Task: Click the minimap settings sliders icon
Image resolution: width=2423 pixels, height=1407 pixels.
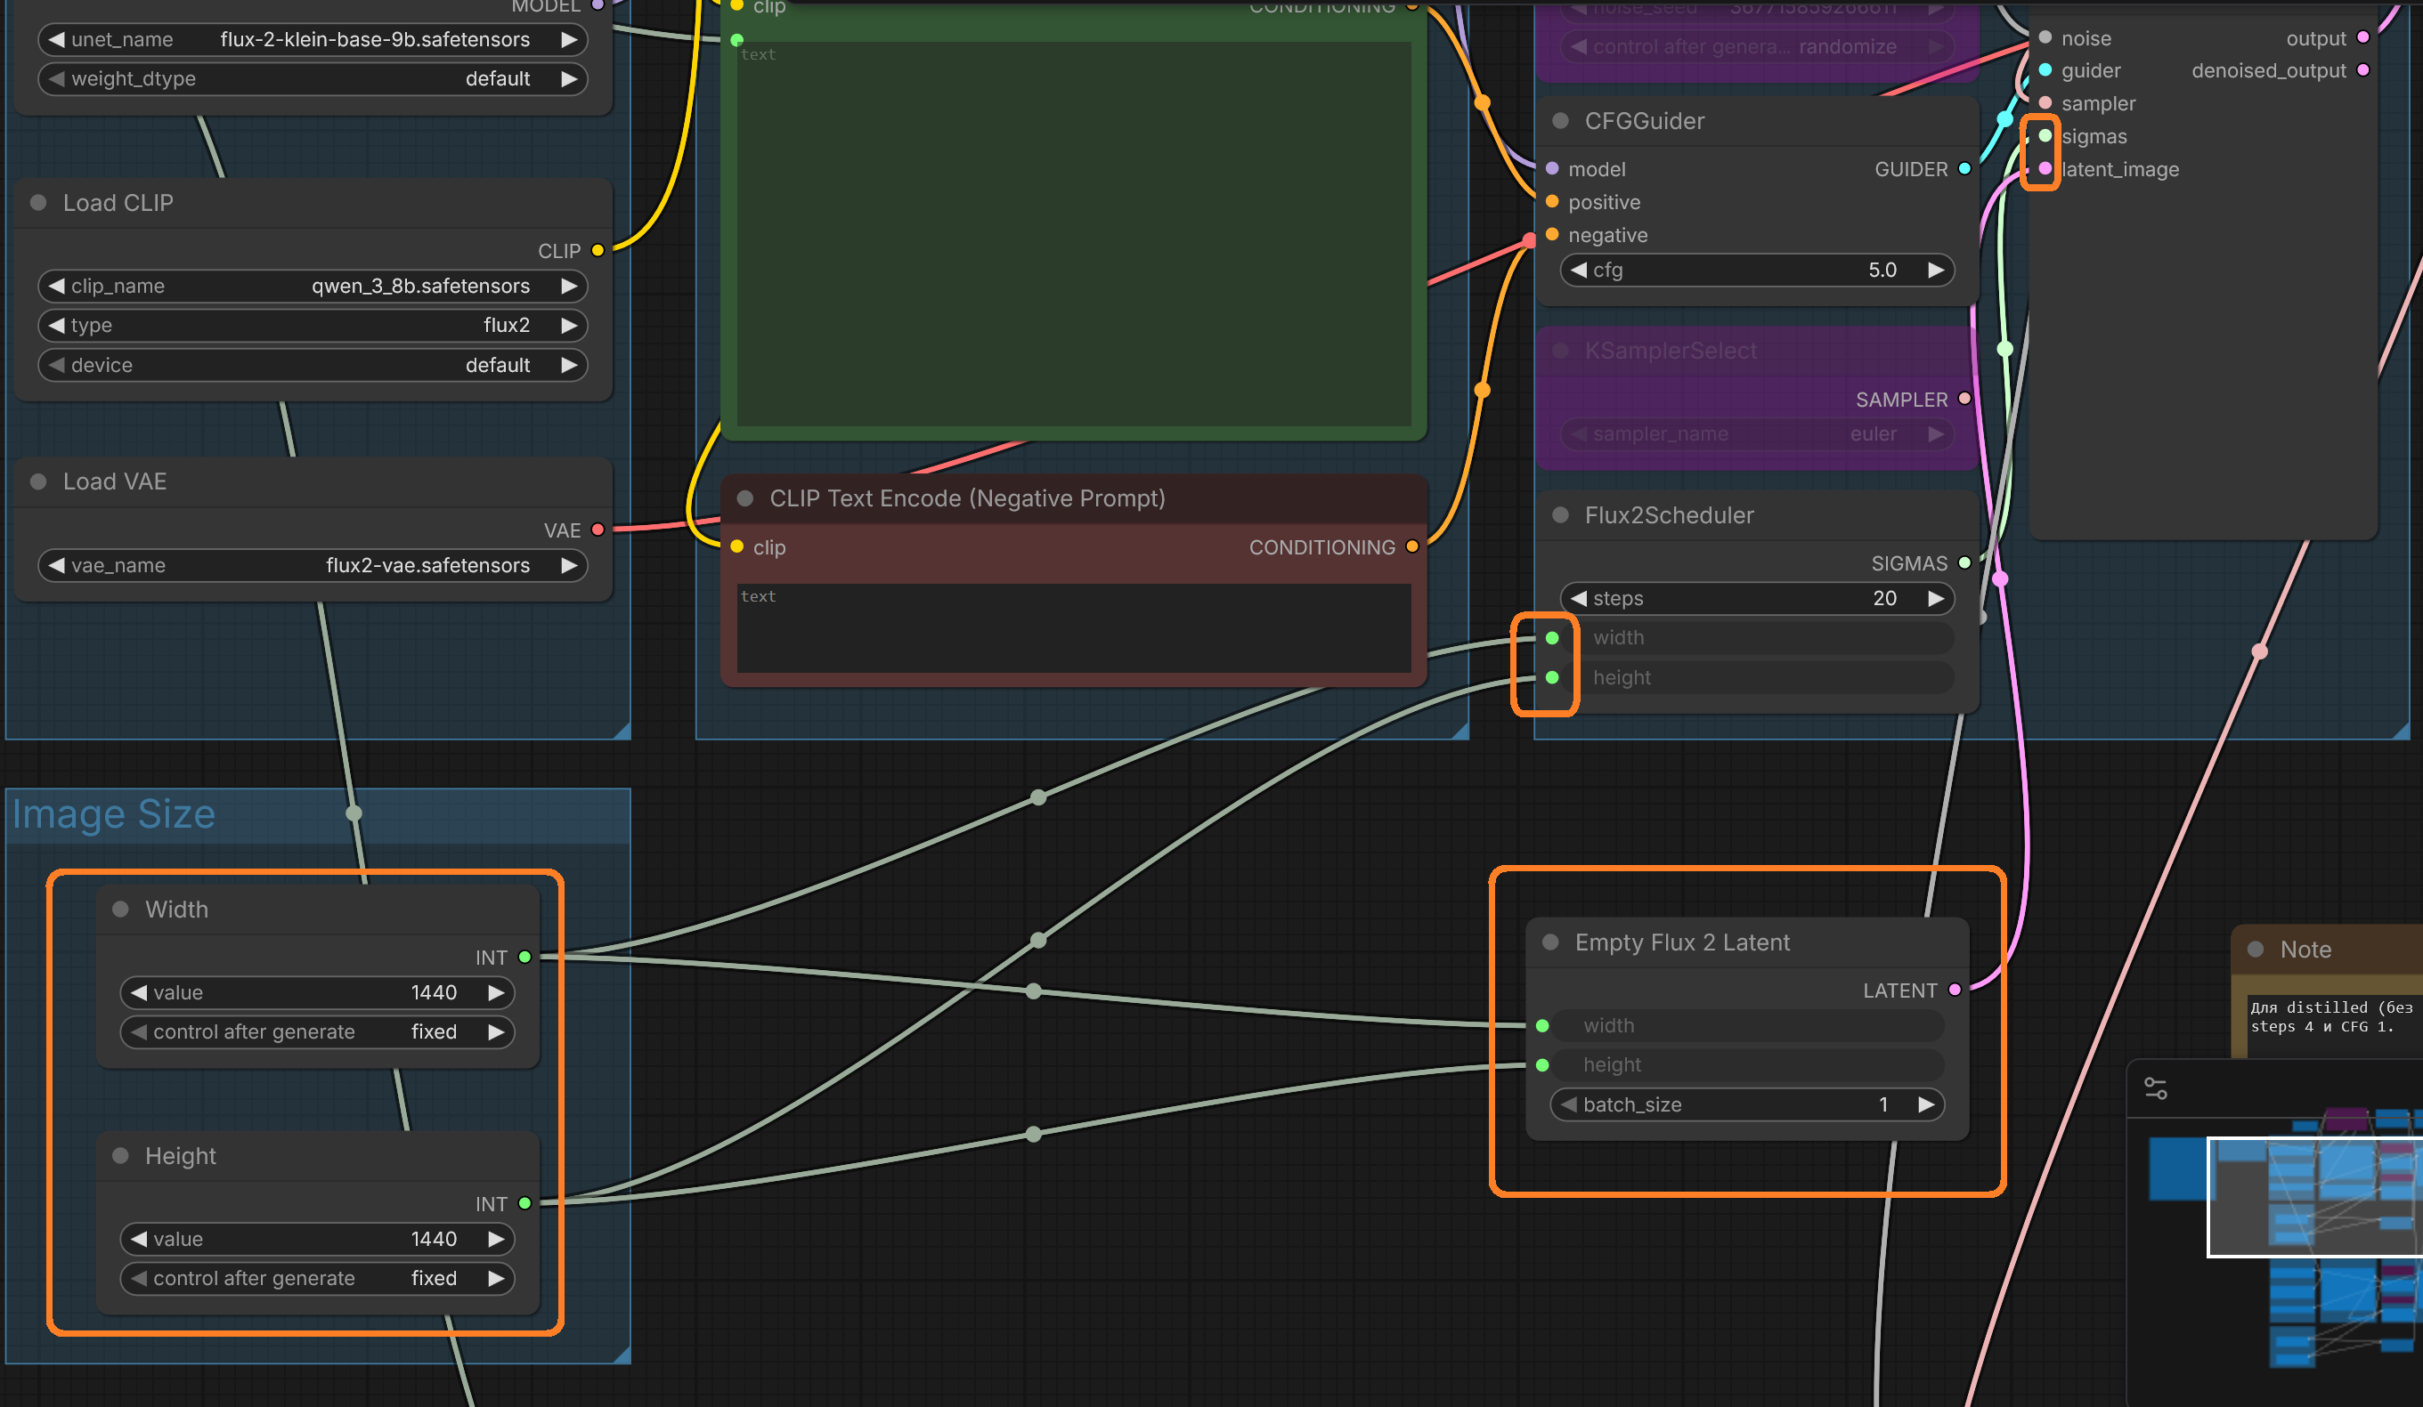Action: 2155,1088
